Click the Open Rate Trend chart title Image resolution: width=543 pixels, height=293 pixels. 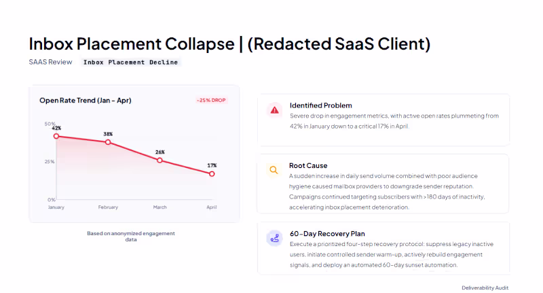click(86, 100)
